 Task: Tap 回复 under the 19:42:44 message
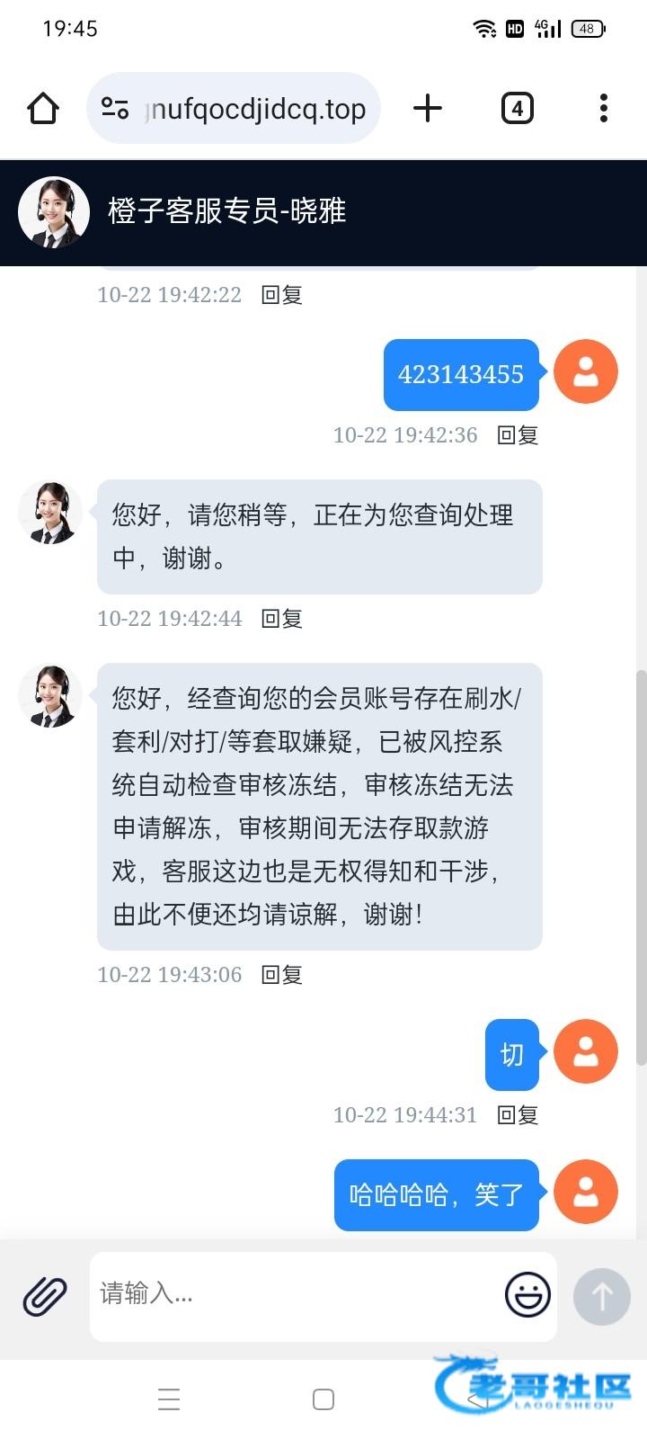click(281, 619)
